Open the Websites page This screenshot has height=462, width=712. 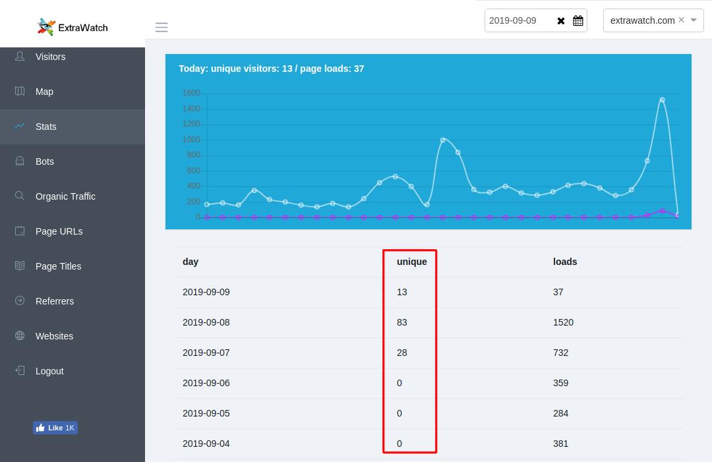point(54,336)
